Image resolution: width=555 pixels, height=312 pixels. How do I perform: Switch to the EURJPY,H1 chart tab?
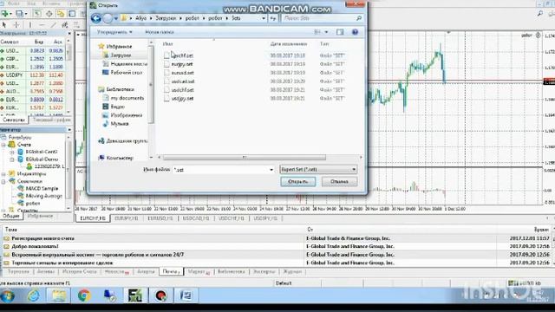127,218
